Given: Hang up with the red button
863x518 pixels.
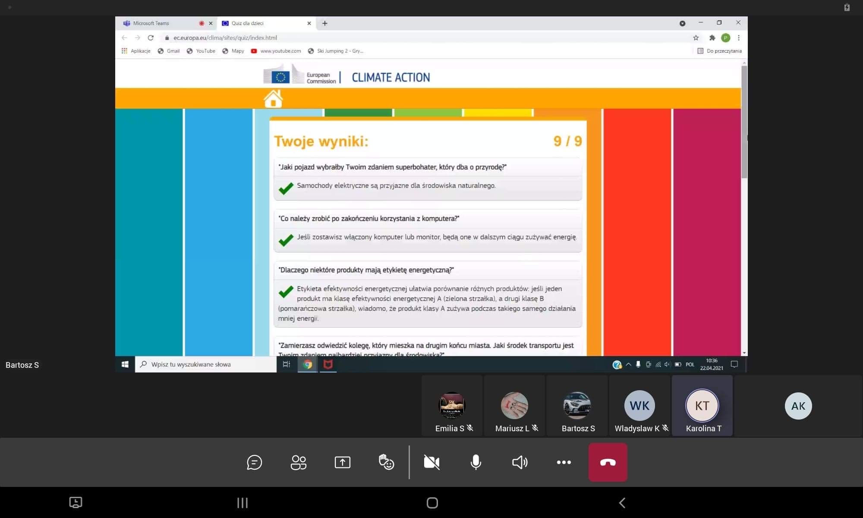Looking at the screenshot, I should (608, 462).
